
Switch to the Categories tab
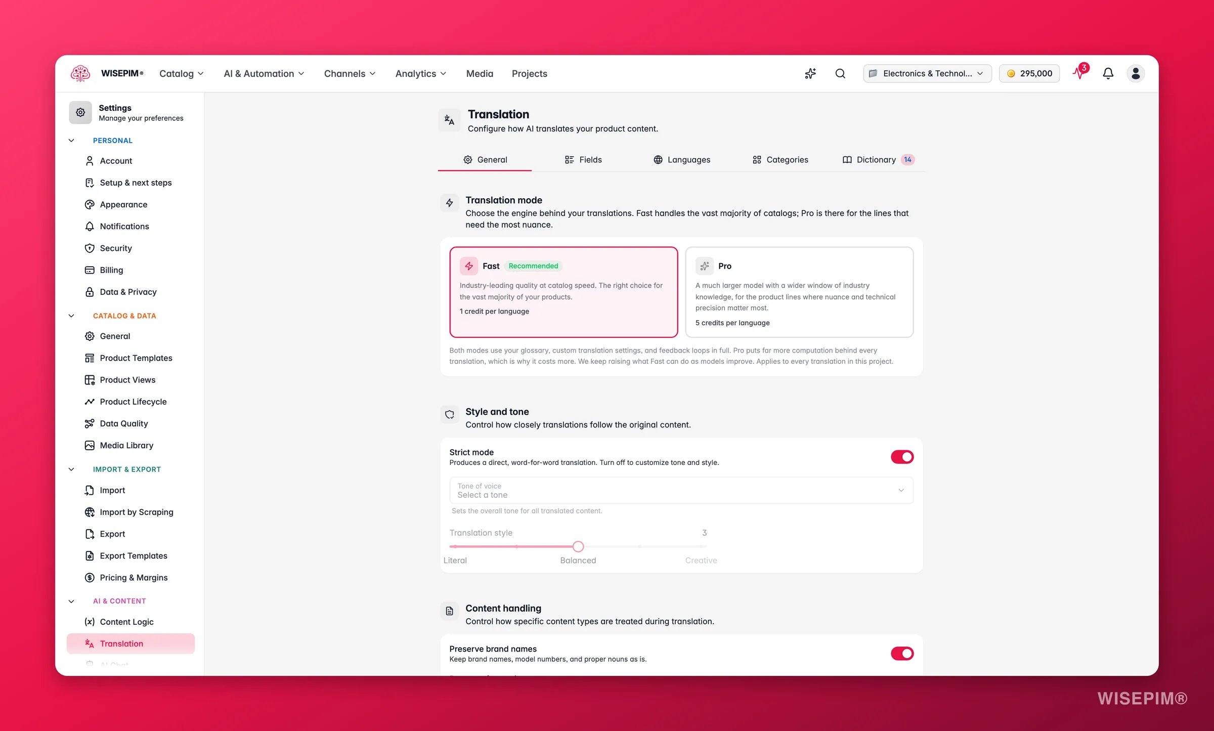point(780,160)
